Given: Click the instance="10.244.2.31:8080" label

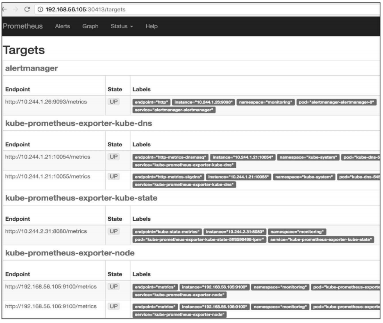Looking at the screenshot, I should 235,232.
